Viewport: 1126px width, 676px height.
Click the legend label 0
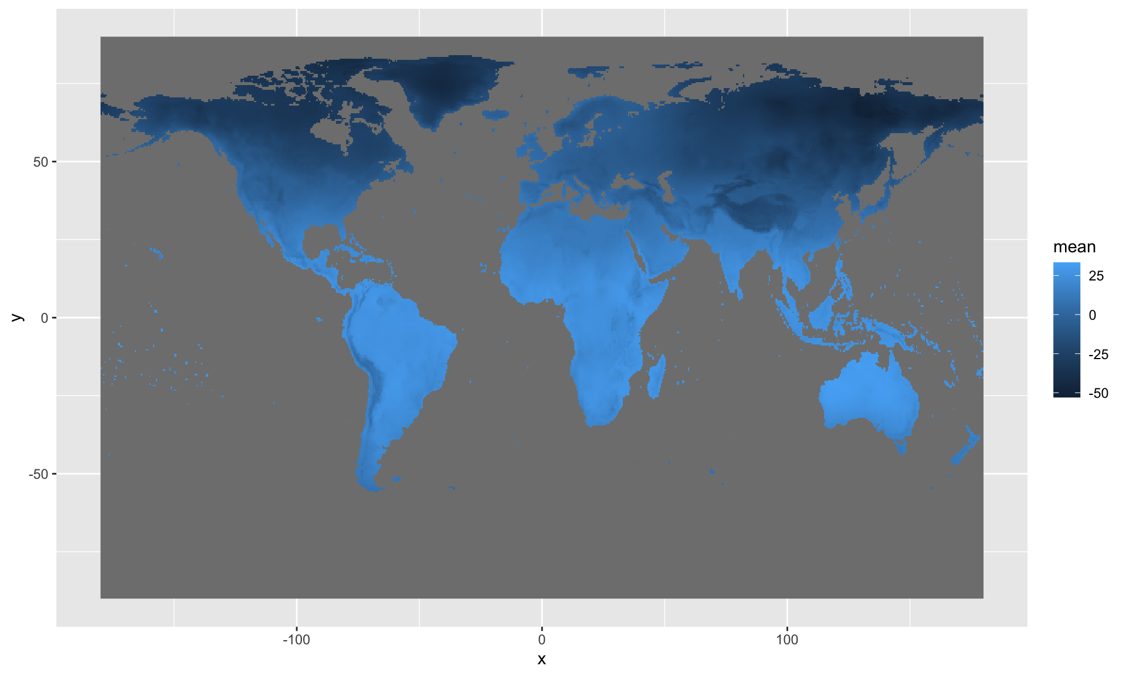click(x=1092, y=315)
